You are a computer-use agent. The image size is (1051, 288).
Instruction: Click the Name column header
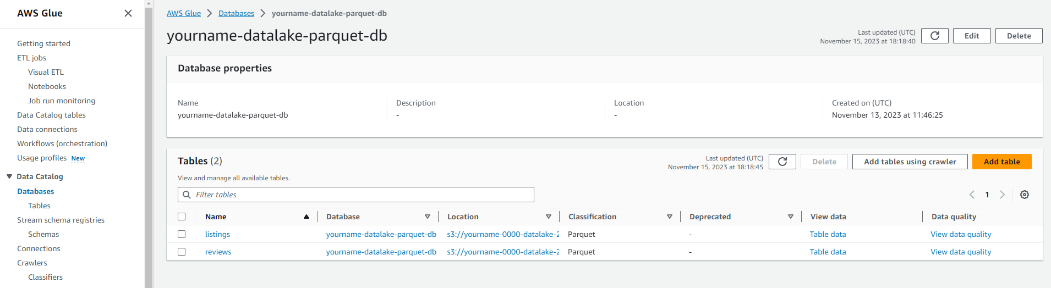click(216, 217)
